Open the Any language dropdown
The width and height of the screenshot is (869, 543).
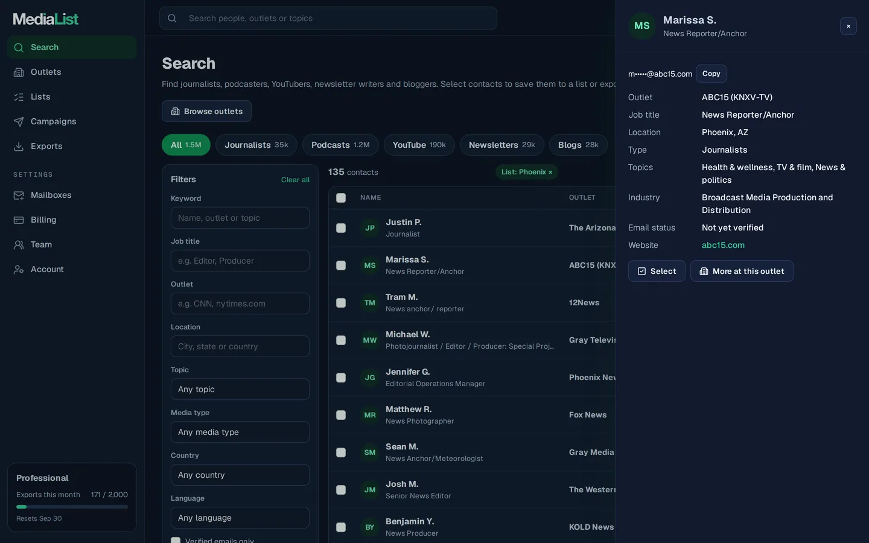240,518
